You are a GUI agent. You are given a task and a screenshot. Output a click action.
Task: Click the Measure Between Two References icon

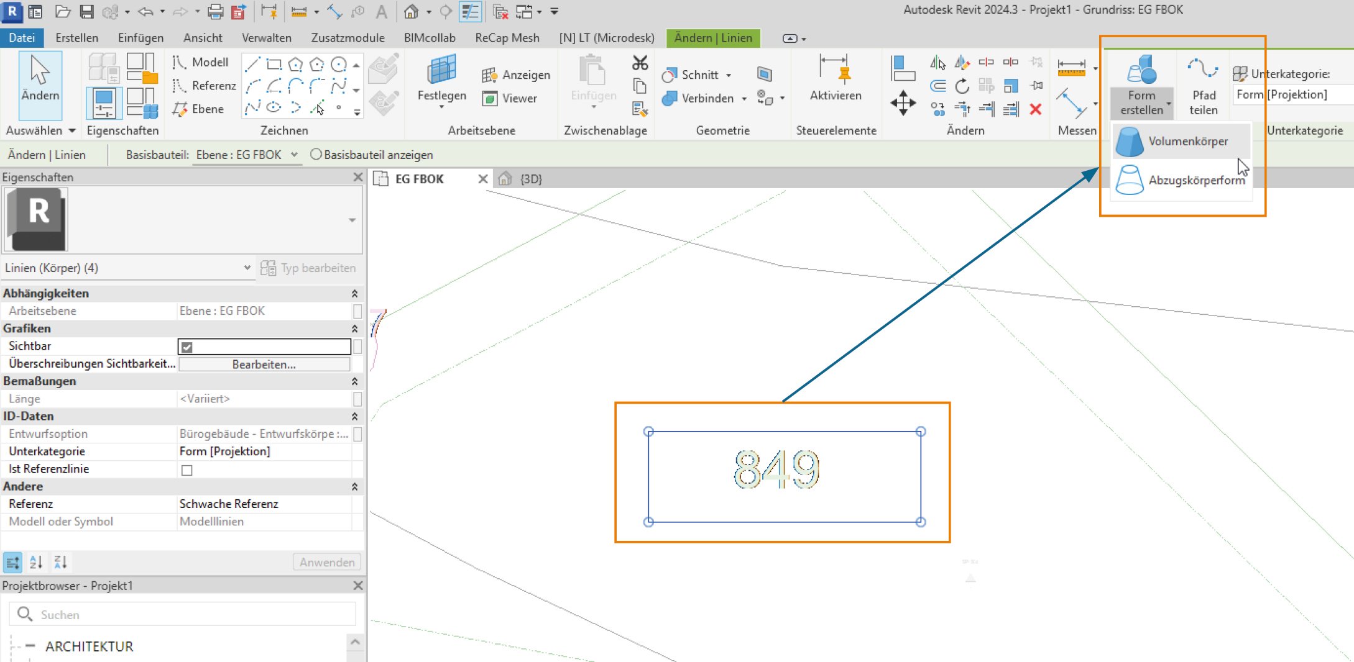coord(299,11)
